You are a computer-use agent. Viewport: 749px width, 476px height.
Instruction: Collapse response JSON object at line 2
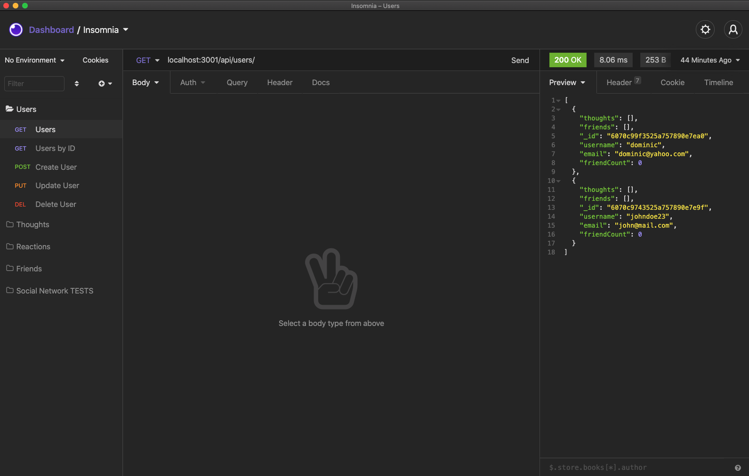coord(558,110)
